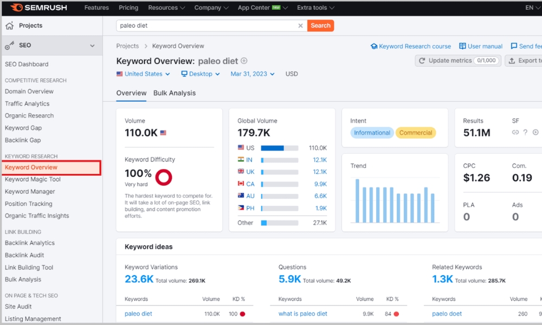Open the paelo doet keyword link
This screenshot has width=542, height=325.
point(447,314)
